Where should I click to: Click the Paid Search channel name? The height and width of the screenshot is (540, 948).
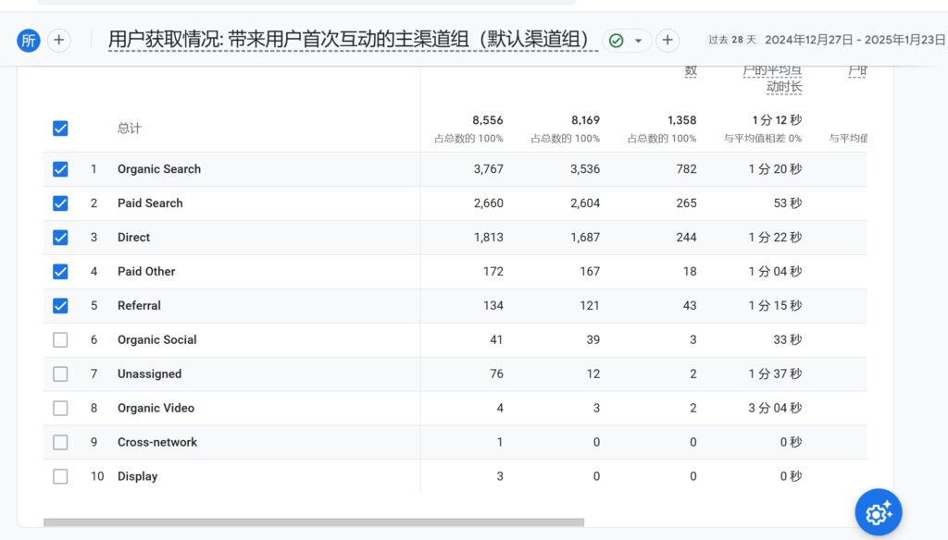tap(150, 203)
